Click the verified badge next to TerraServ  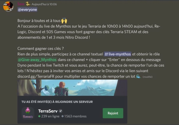pos(60,111)
